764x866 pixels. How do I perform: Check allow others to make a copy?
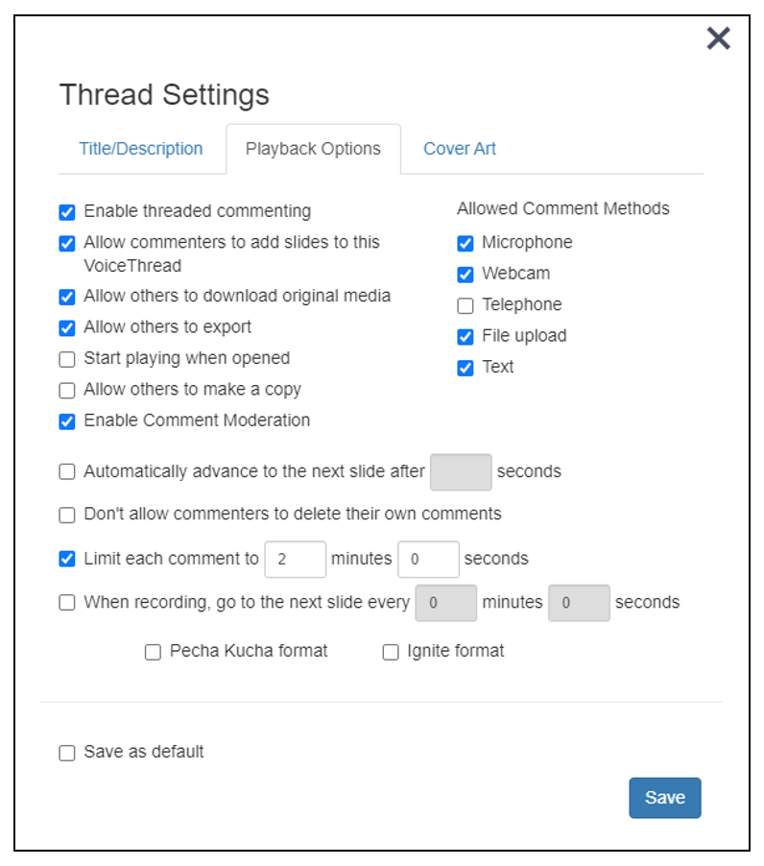point(66,390)
